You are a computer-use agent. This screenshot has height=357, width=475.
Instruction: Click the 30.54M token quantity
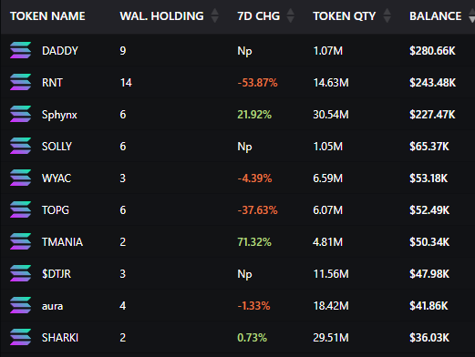coord(331,115)
